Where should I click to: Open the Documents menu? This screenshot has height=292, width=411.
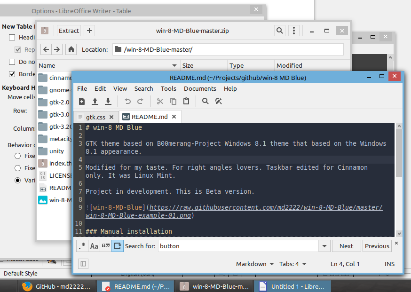200,88
